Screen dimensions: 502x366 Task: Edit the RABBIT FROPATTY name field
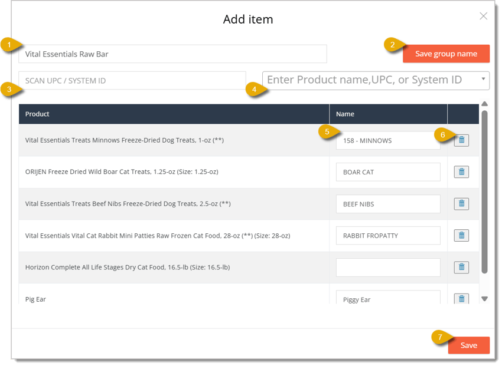[388, 236]
